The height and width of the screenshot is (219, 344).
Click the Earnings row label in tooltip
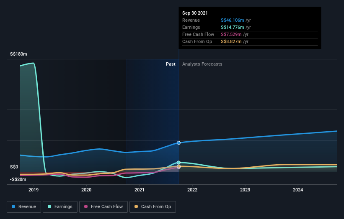pos(191,27)
